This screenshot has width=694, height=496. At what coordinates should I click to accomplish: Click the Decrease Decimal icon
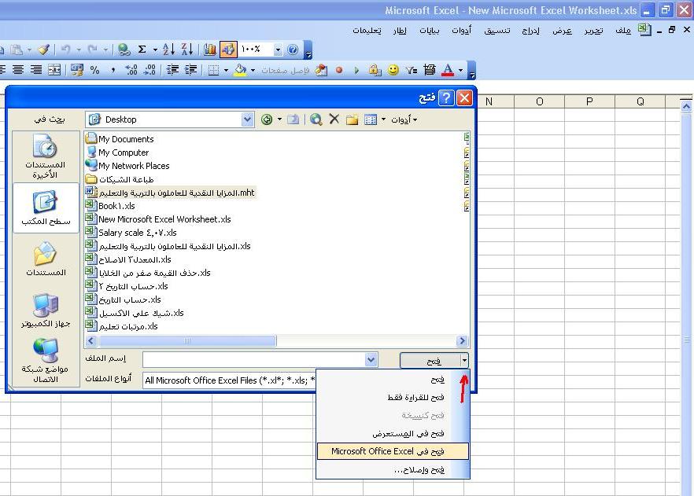click(150, 70)
